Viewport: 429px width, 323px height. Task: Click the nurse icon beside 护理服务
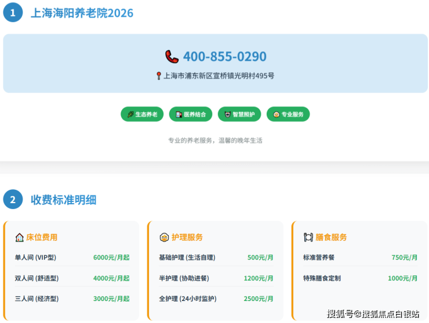point(164,237)
